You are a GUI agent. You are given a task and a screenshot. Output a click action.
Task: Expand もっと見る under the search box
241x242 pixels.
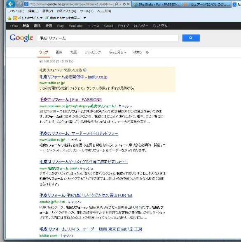[117, 52]
